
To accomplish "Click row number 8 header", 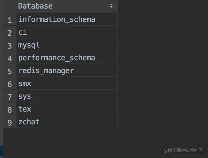I will (x=10, y=110).
